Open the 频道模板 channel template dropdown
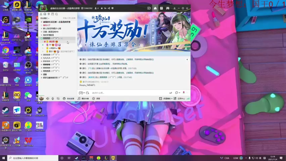The width and height of the screenshot is (286, 161). click(x=166, y=99)
